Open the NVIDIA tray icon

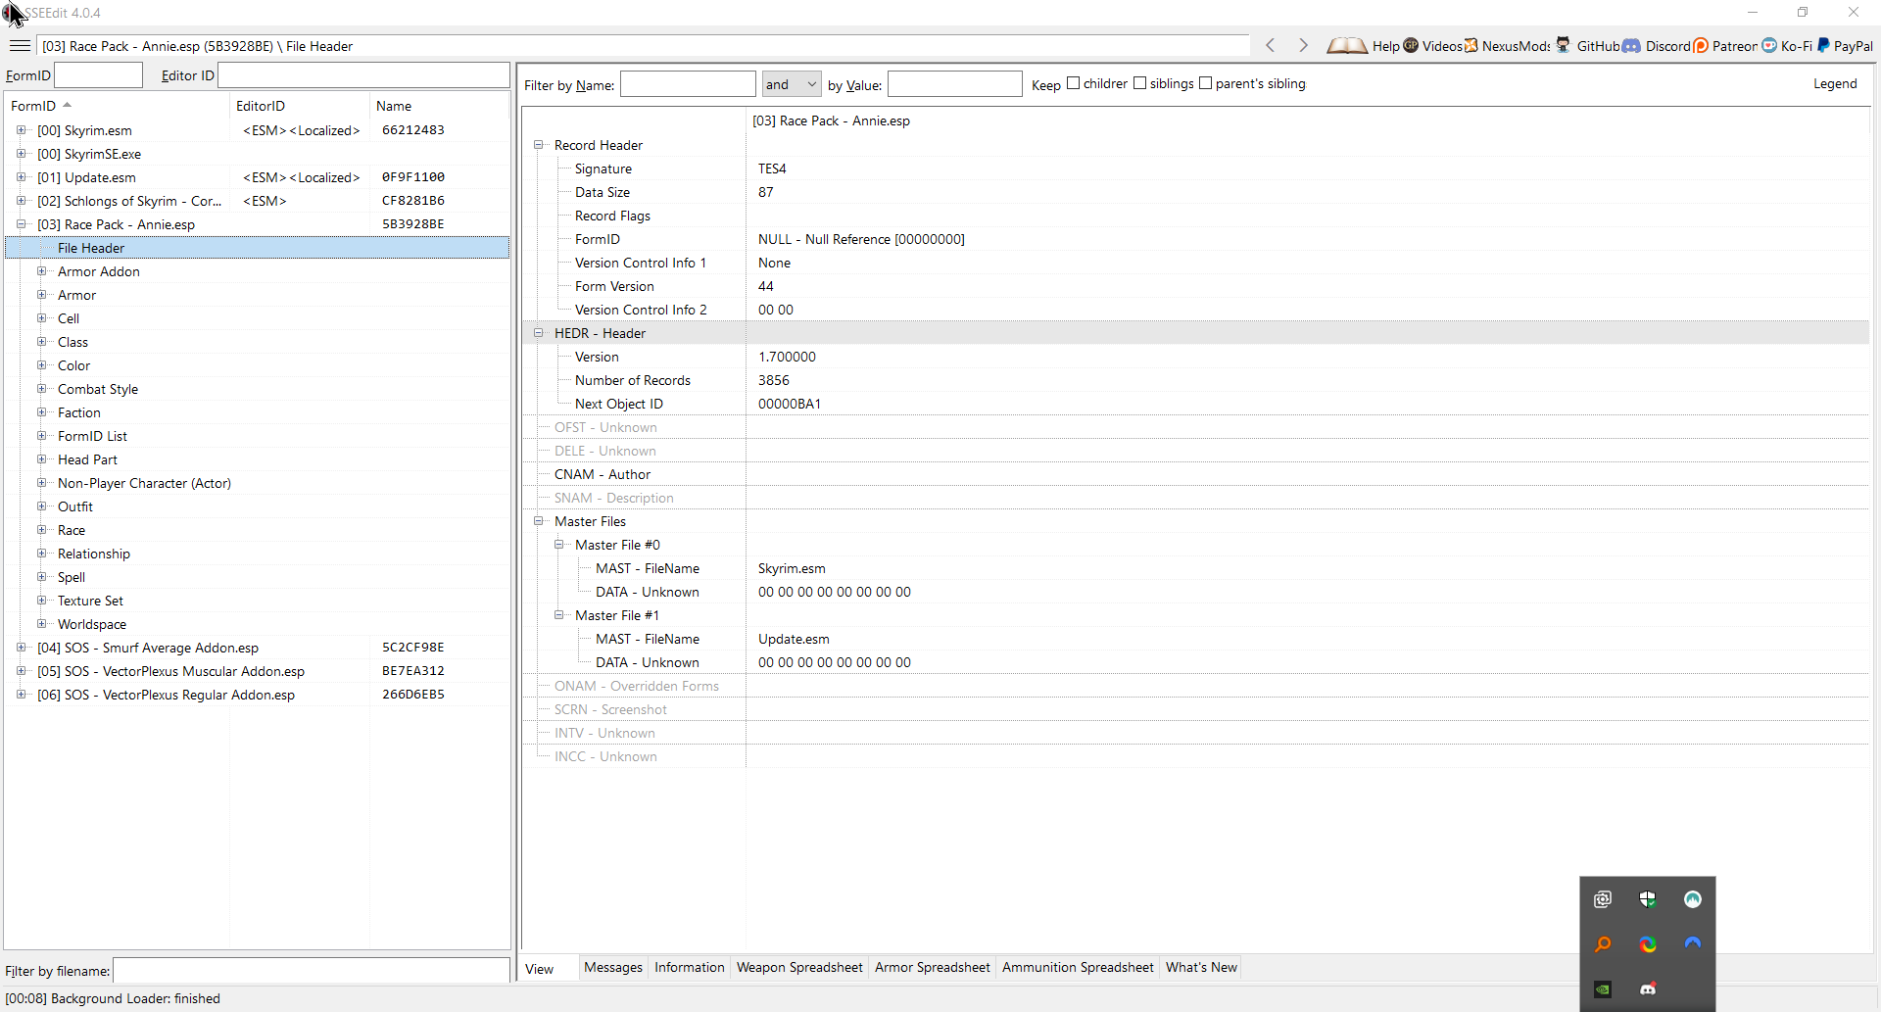pos(1603,989)
